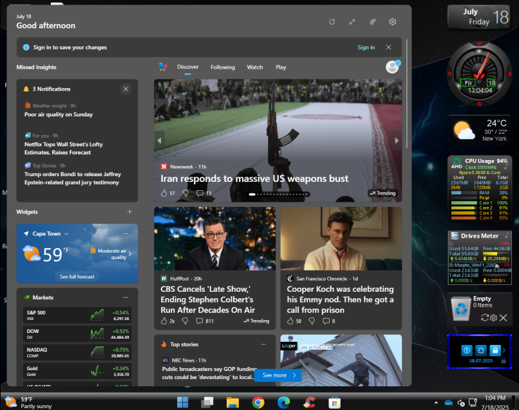Click power icon in the blue gadget
Viewport: 519px width, 410px height.
(x=466, y=350)
